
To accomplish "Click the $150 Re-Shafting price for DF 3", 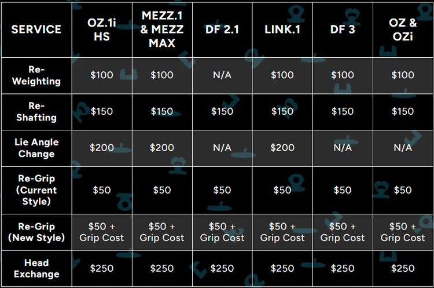I will click(x=343, y=111).
